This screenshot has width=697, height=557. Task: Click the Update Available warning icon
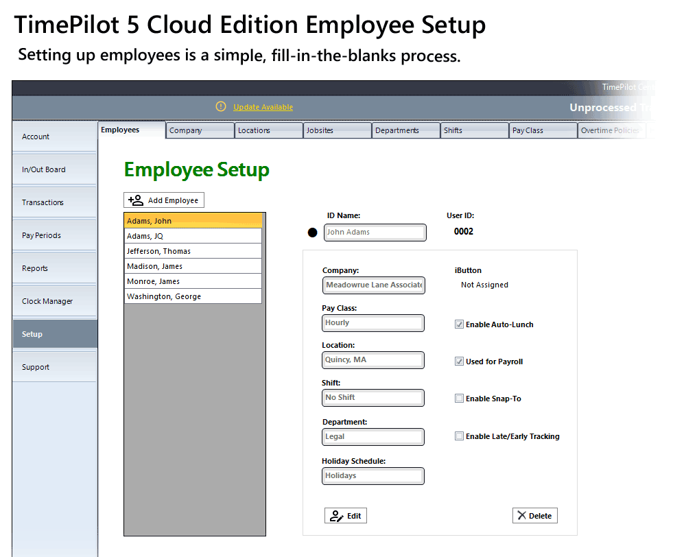[220, 106]
